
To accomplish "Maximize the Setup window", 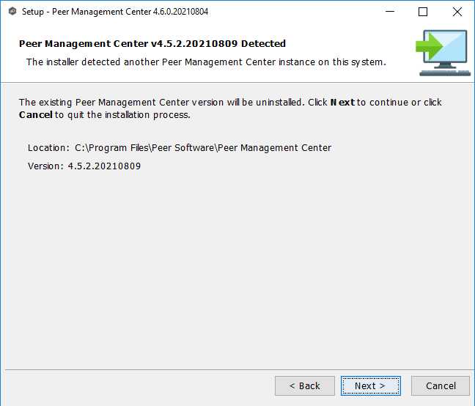I will click(423, 12).
